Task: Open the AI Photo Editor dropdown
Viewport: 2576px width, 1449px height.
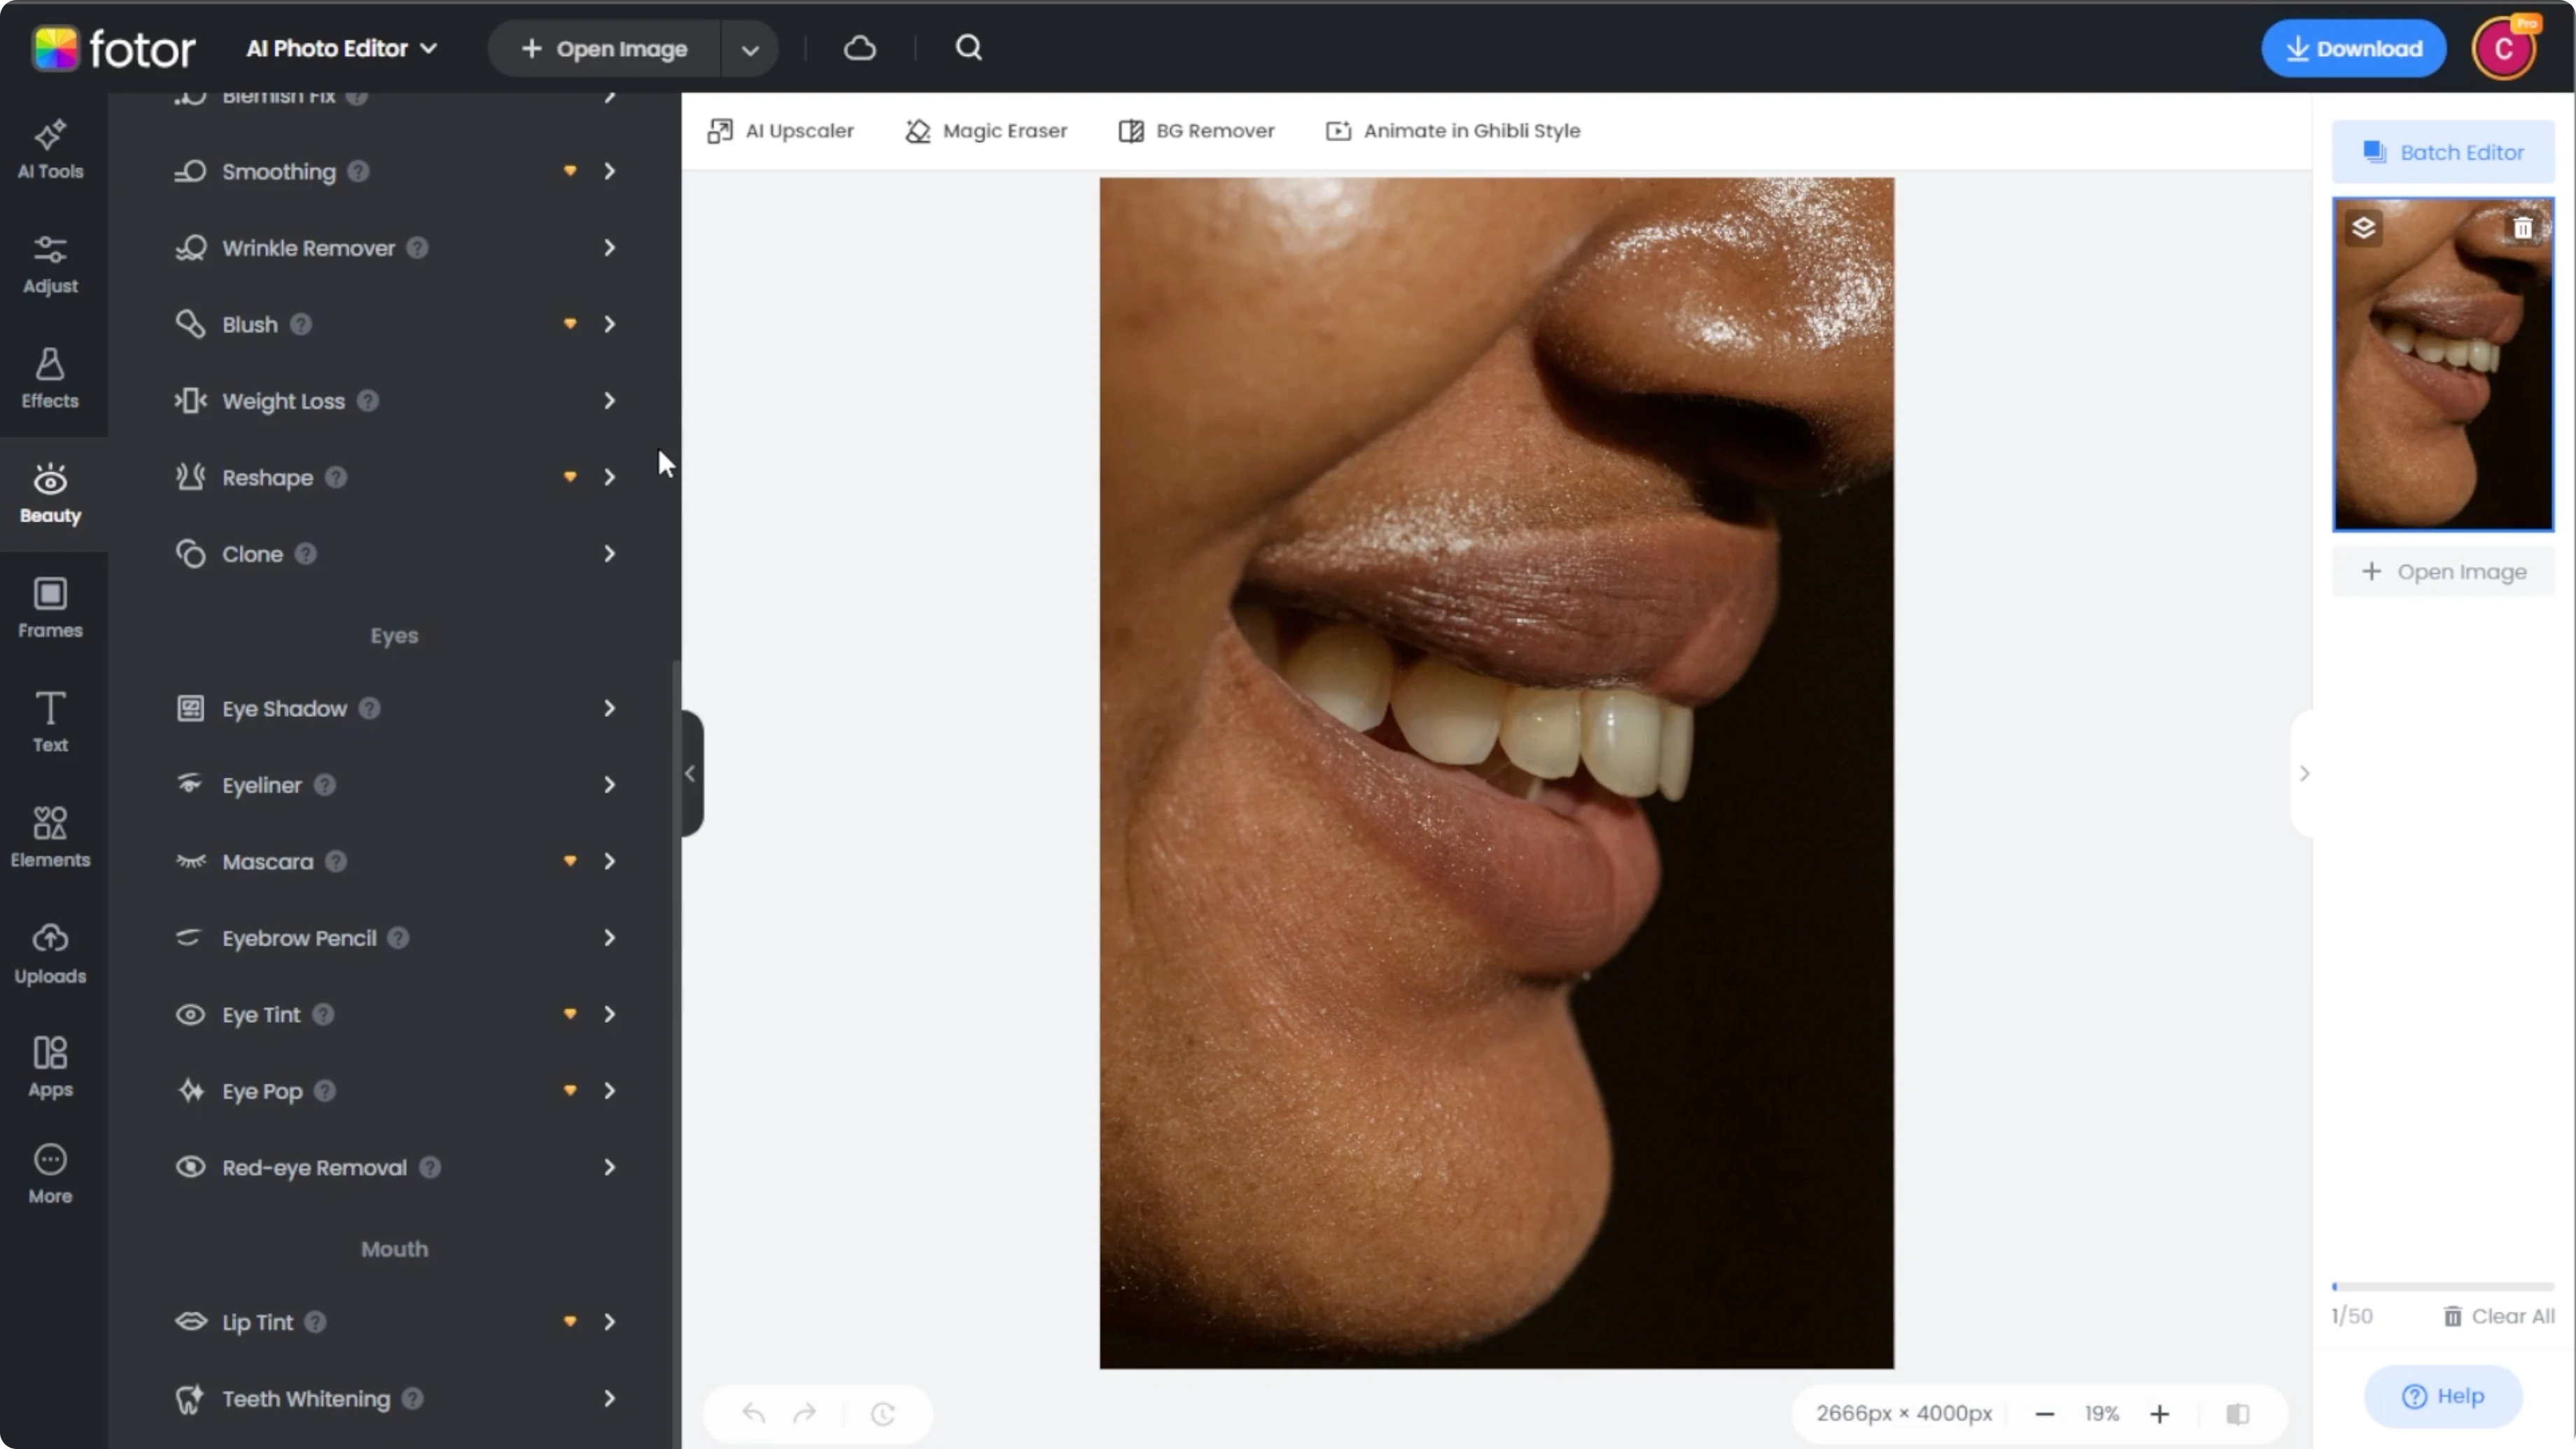Action: [342, 48]
